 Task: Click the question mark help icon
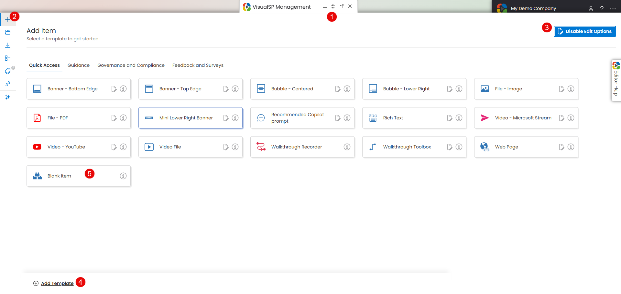point(602,9)
